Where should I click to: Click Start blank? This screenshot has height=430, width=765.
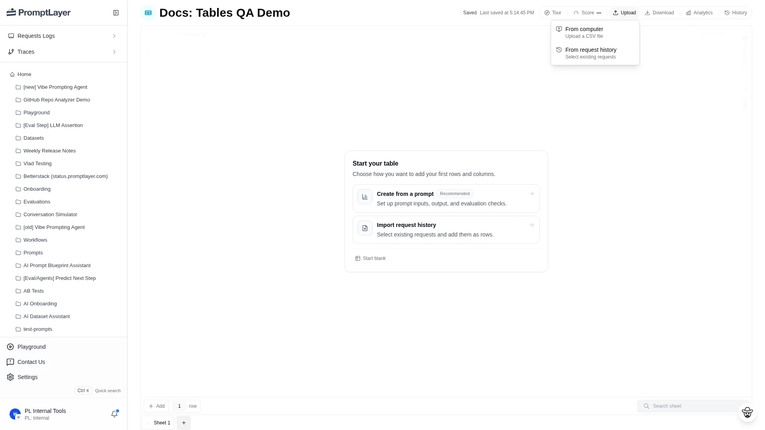pyautogui.click(x=371, y=258)
